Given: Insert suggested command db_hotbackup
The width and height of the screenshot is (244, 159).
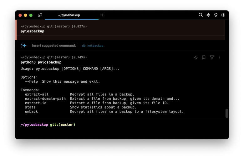Looking at the screenshot, I should click(93, 46).
